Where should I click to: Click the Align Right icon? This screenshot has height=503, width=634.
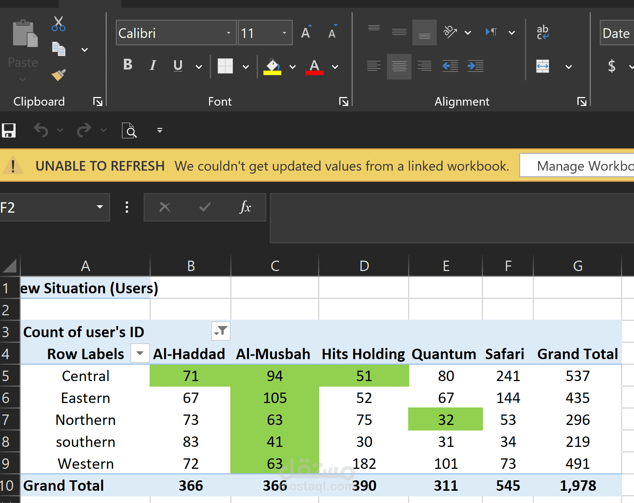click(x=425, y=66)
